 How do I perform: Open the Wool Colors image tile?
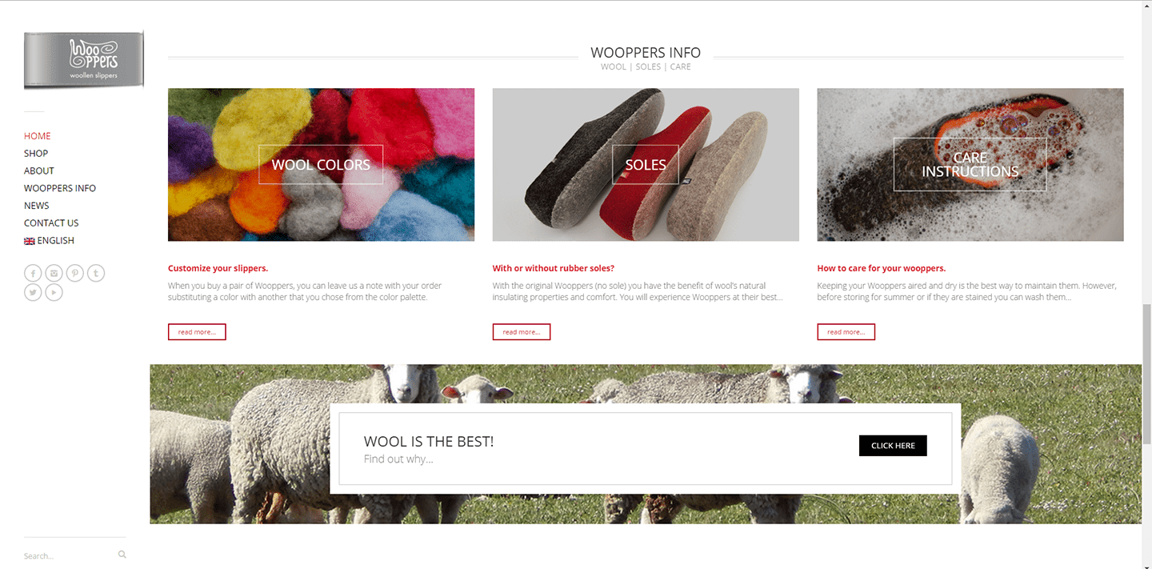click(321, 165)
